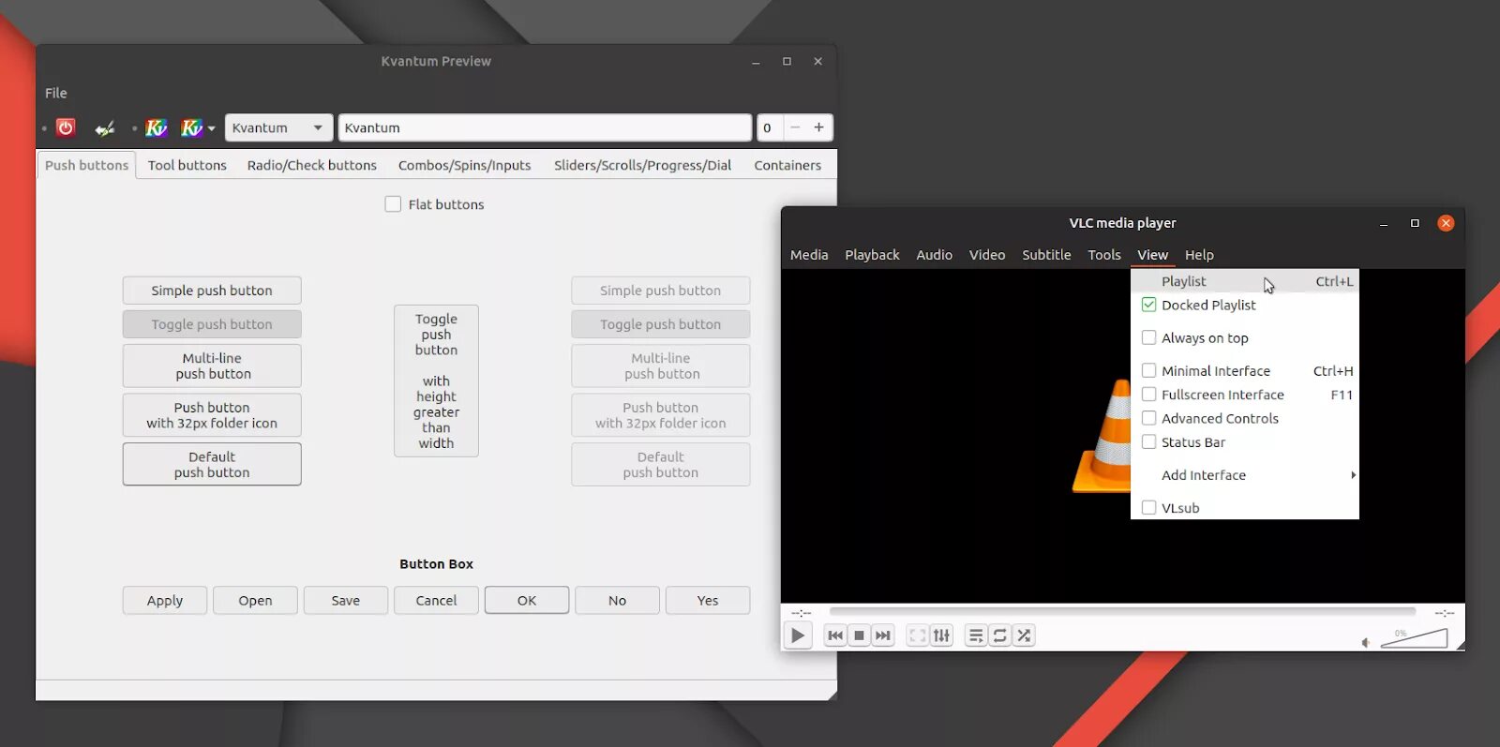The height and width of the screenshot is (747, 1500).
Task: Open the Kvantum style combo box
Action: [278, 127]
